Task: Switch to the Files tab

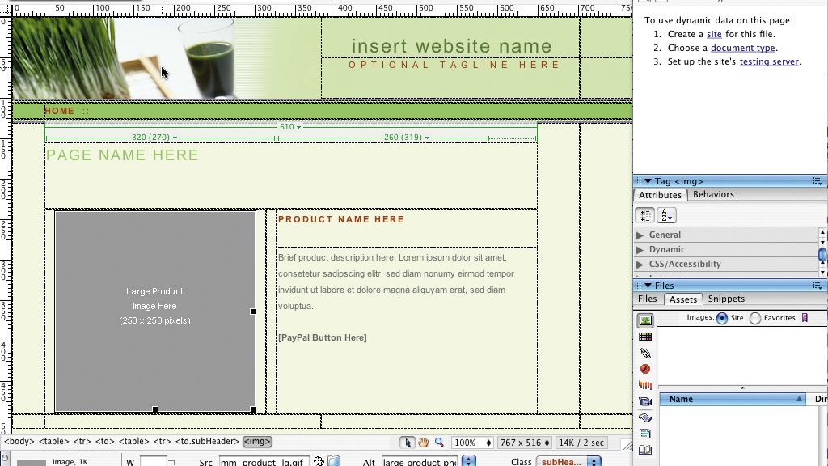Action: click(x=648, y=299)
